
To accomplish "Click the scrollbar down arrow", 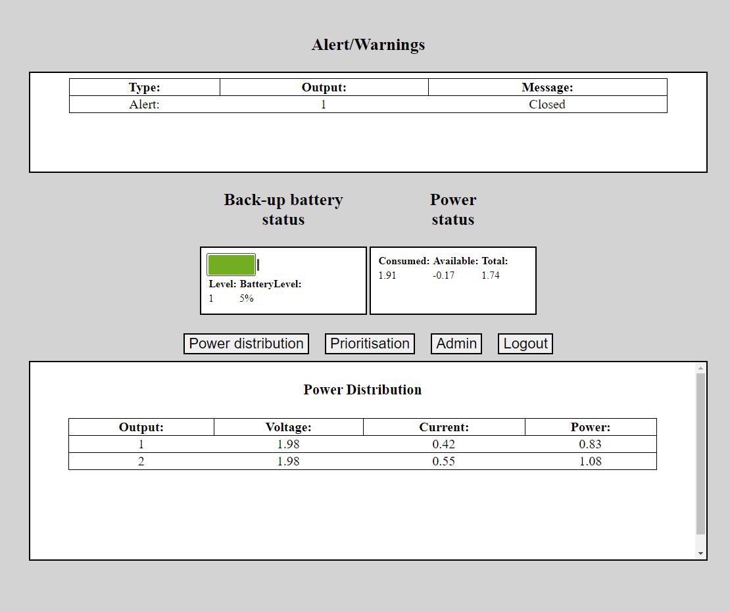I will (x=700, y=554).
